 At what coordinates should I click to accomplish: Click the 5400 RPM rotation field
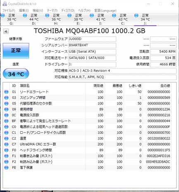point(163,52)
